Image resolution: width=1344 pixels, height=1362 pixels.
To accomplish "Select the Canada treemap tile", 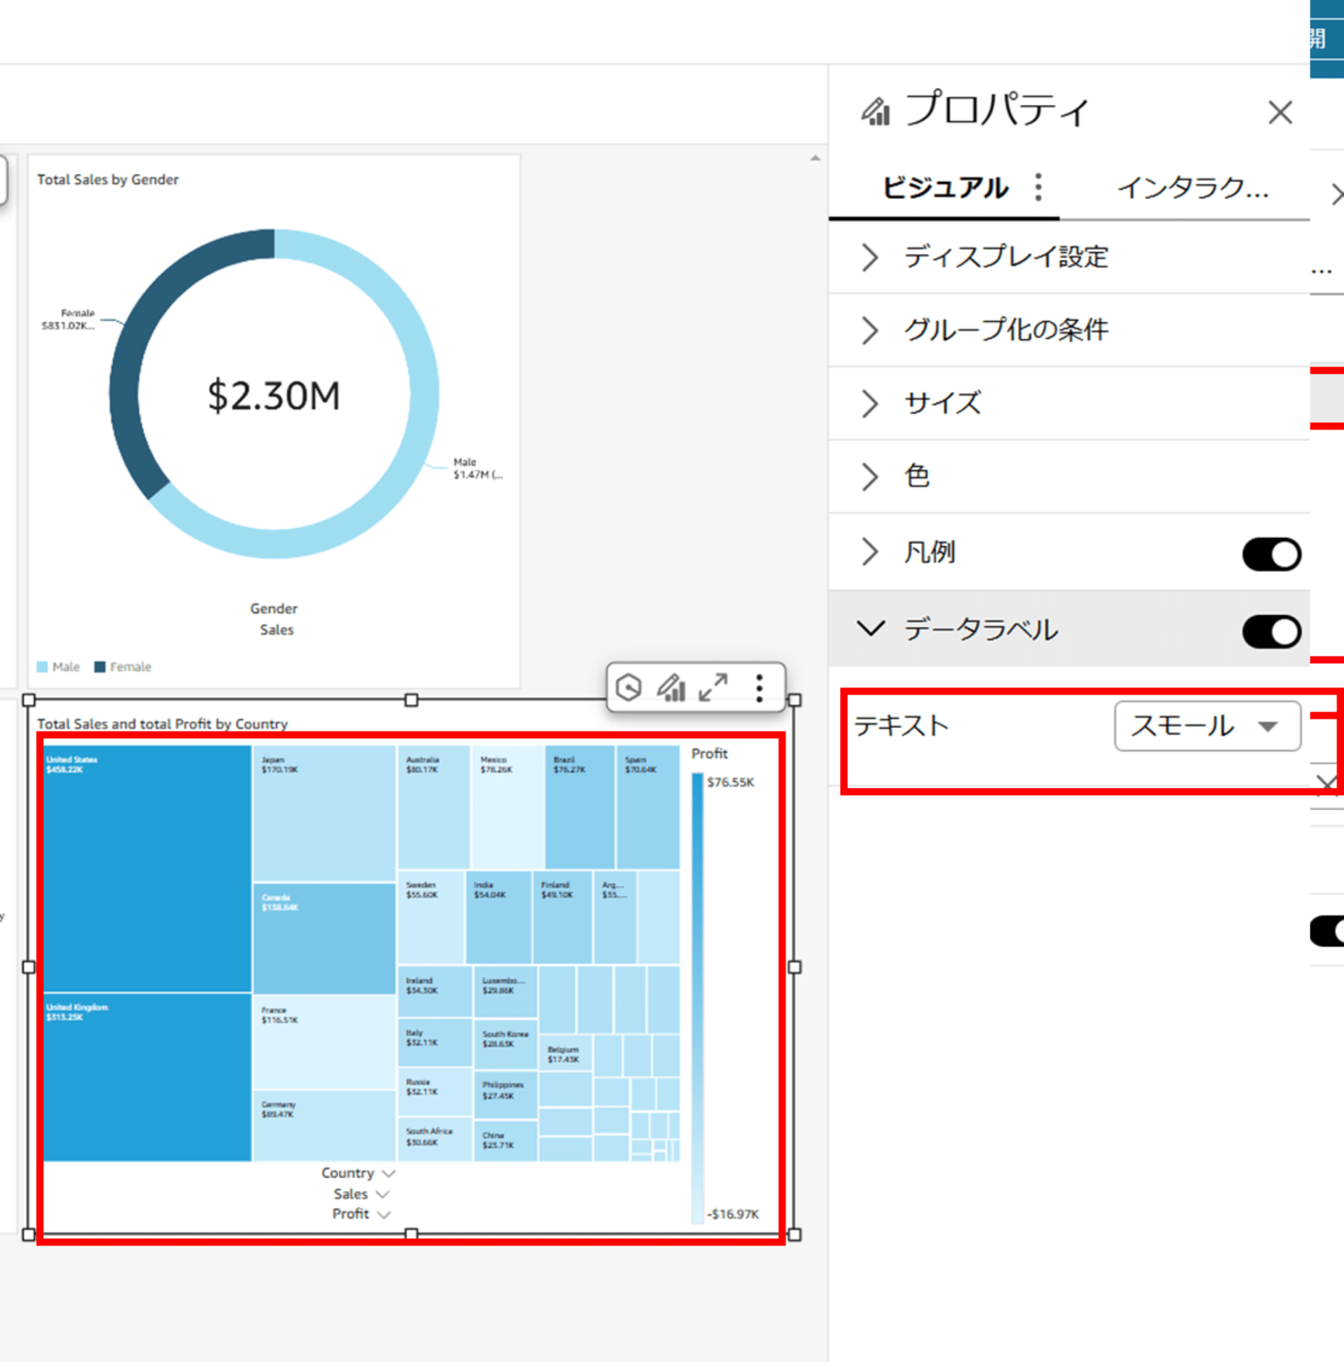I will click(x=324, y=939).
